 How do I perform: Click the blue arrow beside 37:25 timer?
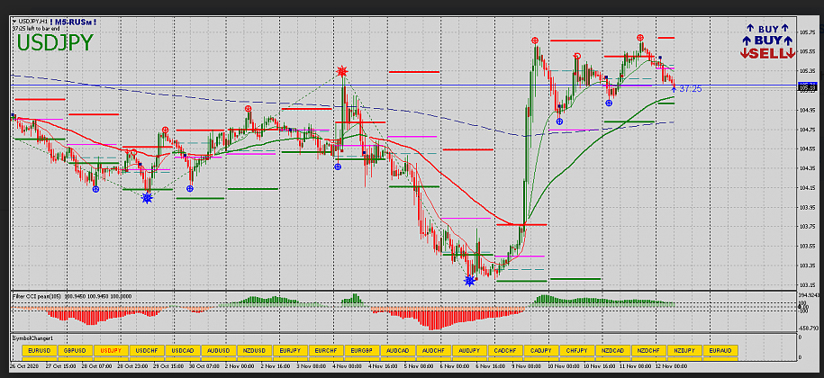point(674,88)
